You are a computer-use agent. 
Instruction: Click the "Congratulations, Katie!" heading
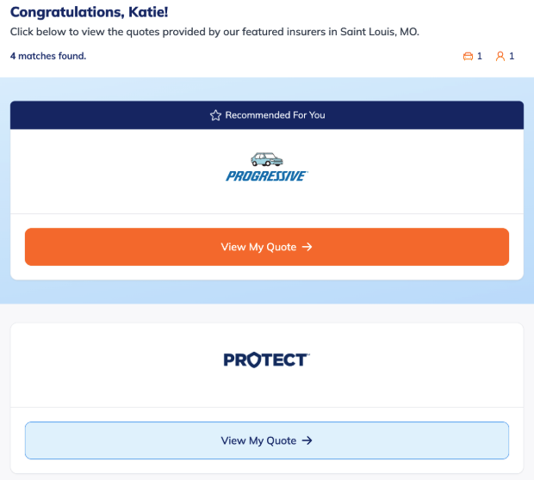click(x=89, y=12)
